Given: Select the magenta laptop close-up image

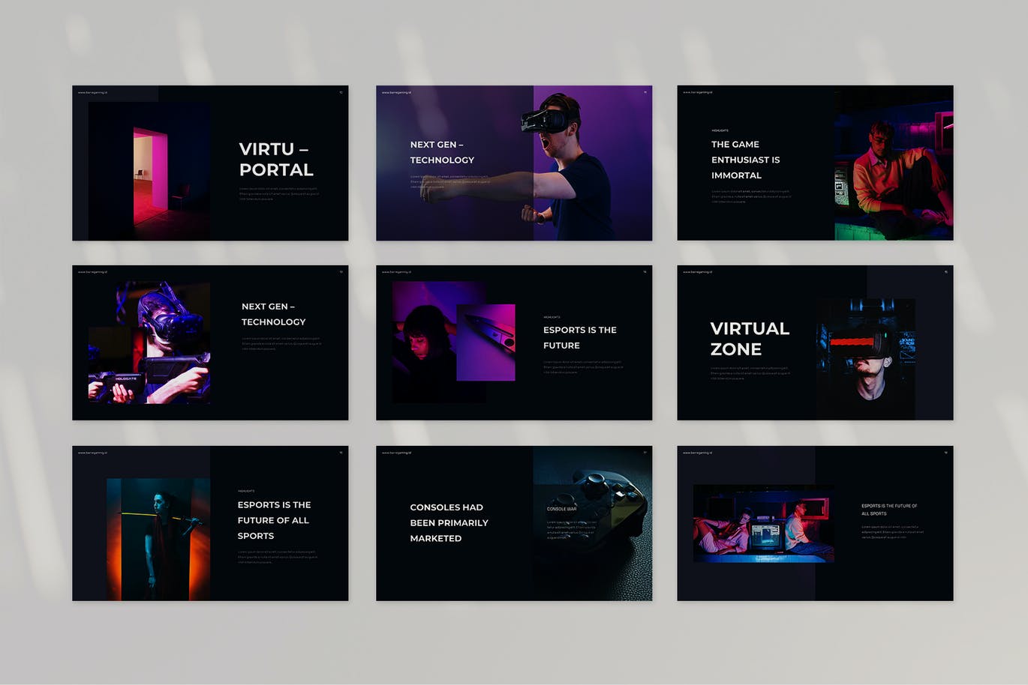Looking at the screenshot, I should click(486, 342).
